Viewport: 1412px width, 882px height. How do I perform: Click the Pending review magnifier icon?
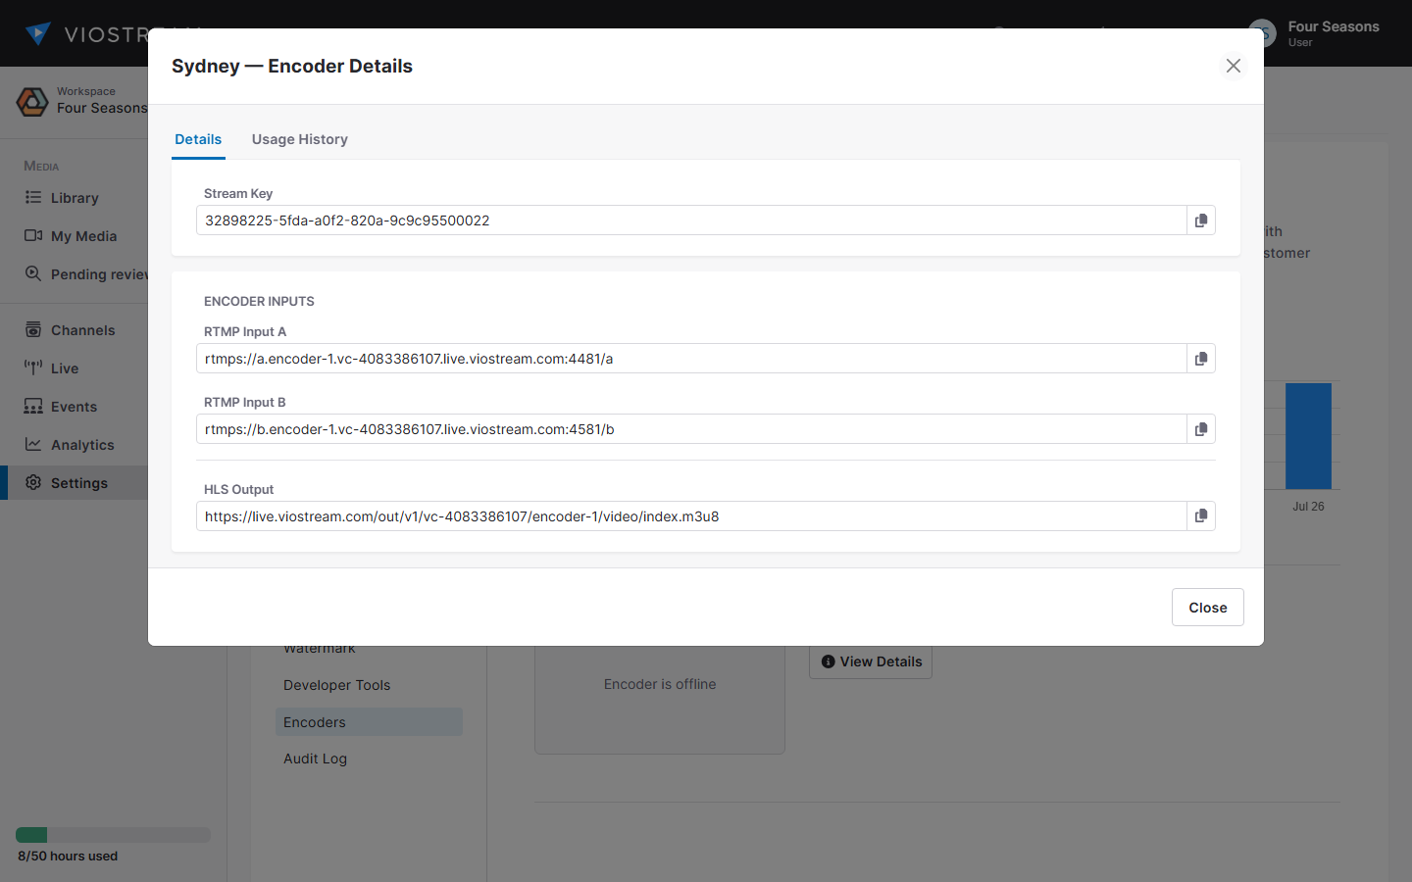pos(33,273)
